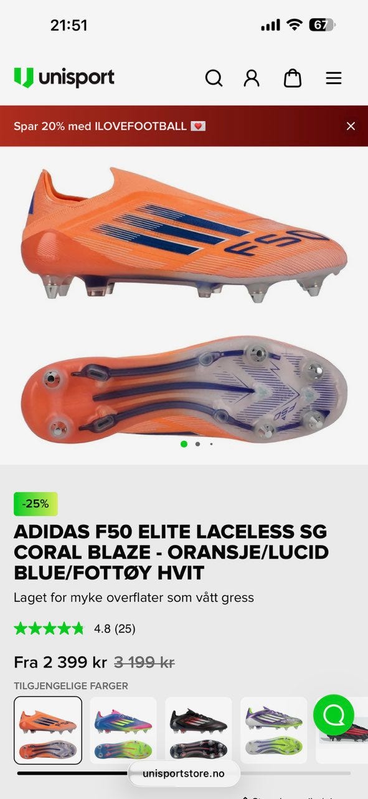Viewport: 368px width, 799px height.
Task: Jump to third product image dot
Action: (211, 444)
